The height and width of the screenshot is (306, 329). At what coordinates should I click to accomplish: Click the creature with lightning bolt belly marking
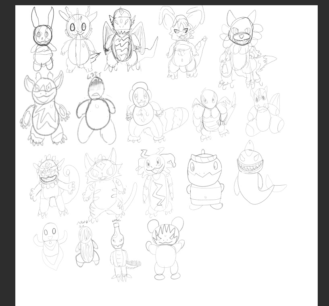pos(156,182)
